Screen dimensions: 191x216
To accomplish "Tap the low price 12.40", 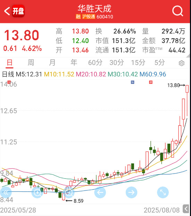I will point(80,41).
